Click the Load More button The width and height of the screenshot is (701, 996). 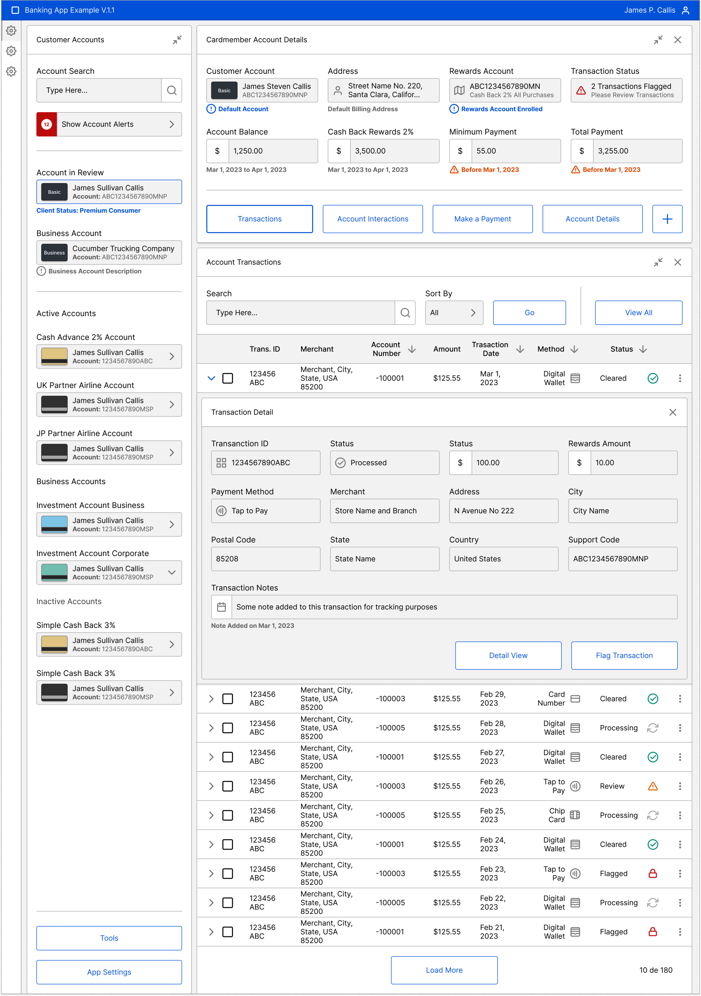444,970
